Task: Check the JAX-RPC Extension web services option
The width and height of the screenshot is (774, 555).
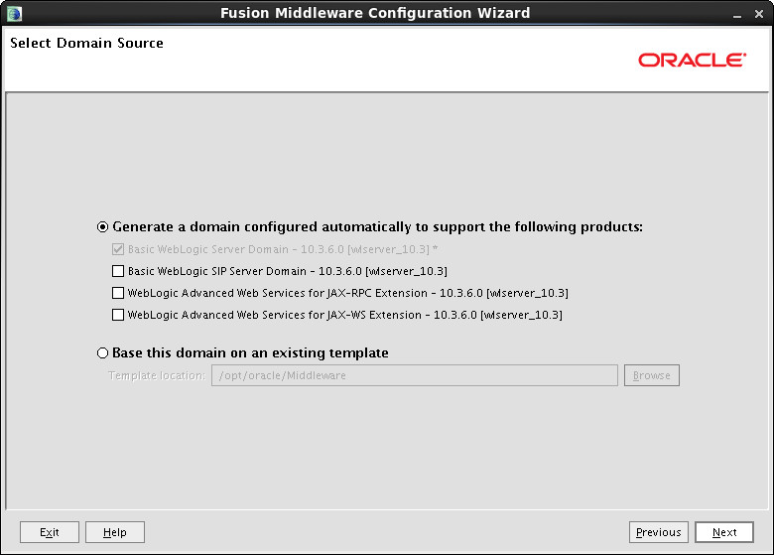Action: click(118, 293)
